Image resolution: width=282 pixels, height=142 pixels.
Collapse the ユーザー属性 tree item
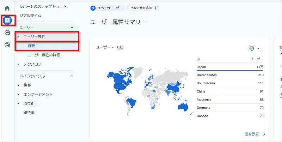[x=18, y=37]
